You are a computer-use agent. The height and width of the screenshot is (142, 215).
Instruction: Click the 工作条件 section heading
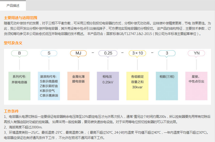pyautogui.click(x=11, y=111)
